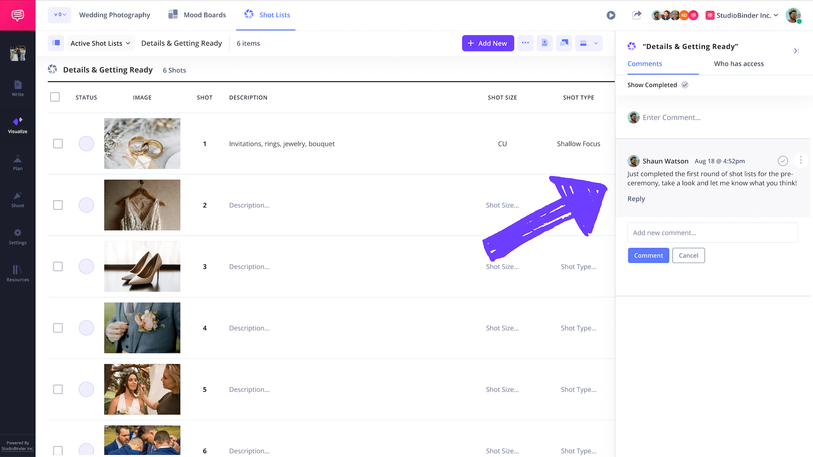Open the Plan section in sidebar

[18, 162]
